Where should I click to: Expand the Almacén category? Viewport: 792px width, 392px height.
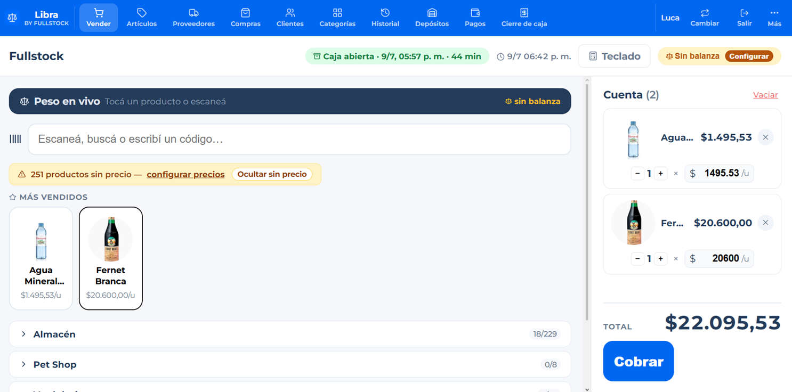pos(290,334)
